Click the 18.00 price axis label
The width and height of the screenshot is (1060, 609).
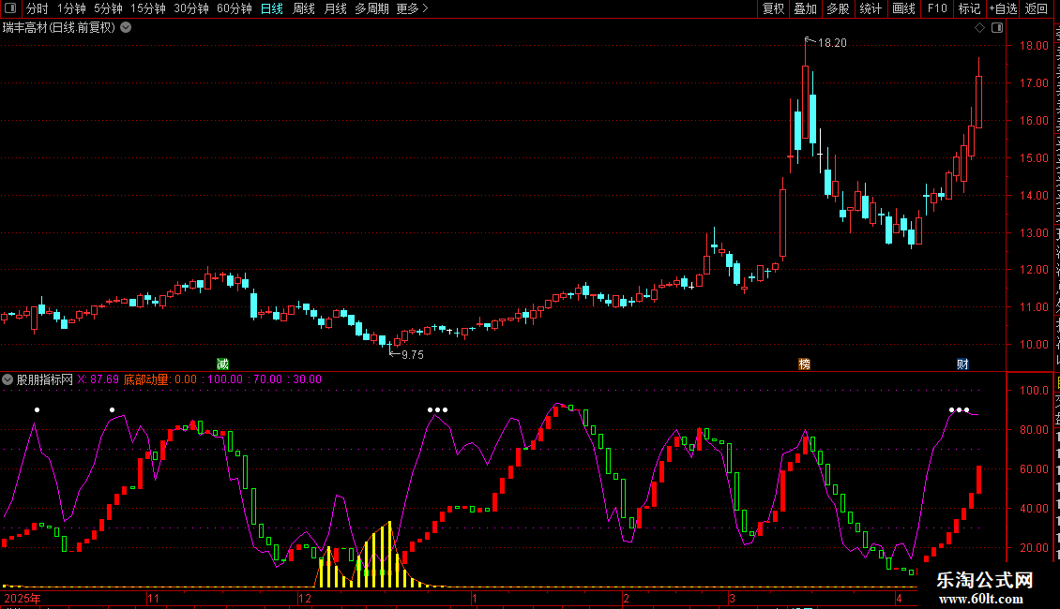(1034, 46)
